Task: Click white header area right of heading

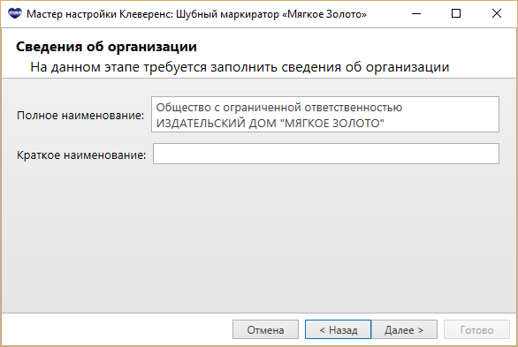Action: tap(357, 47)
